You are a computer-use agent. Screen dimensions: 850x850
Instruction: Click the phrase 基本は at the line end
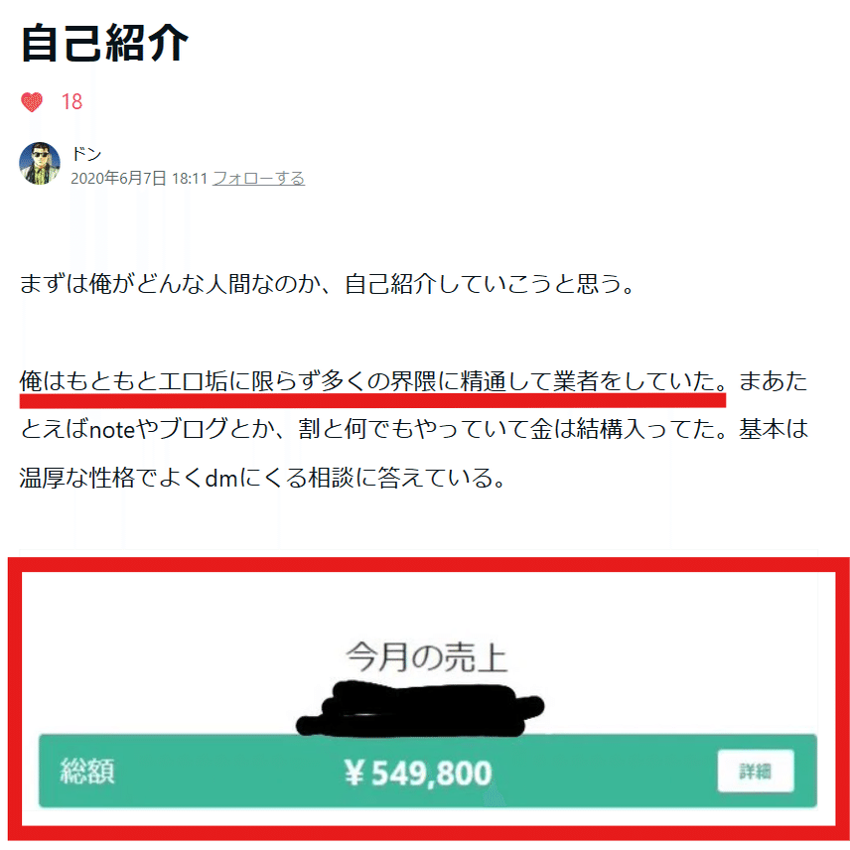(773, 429)
